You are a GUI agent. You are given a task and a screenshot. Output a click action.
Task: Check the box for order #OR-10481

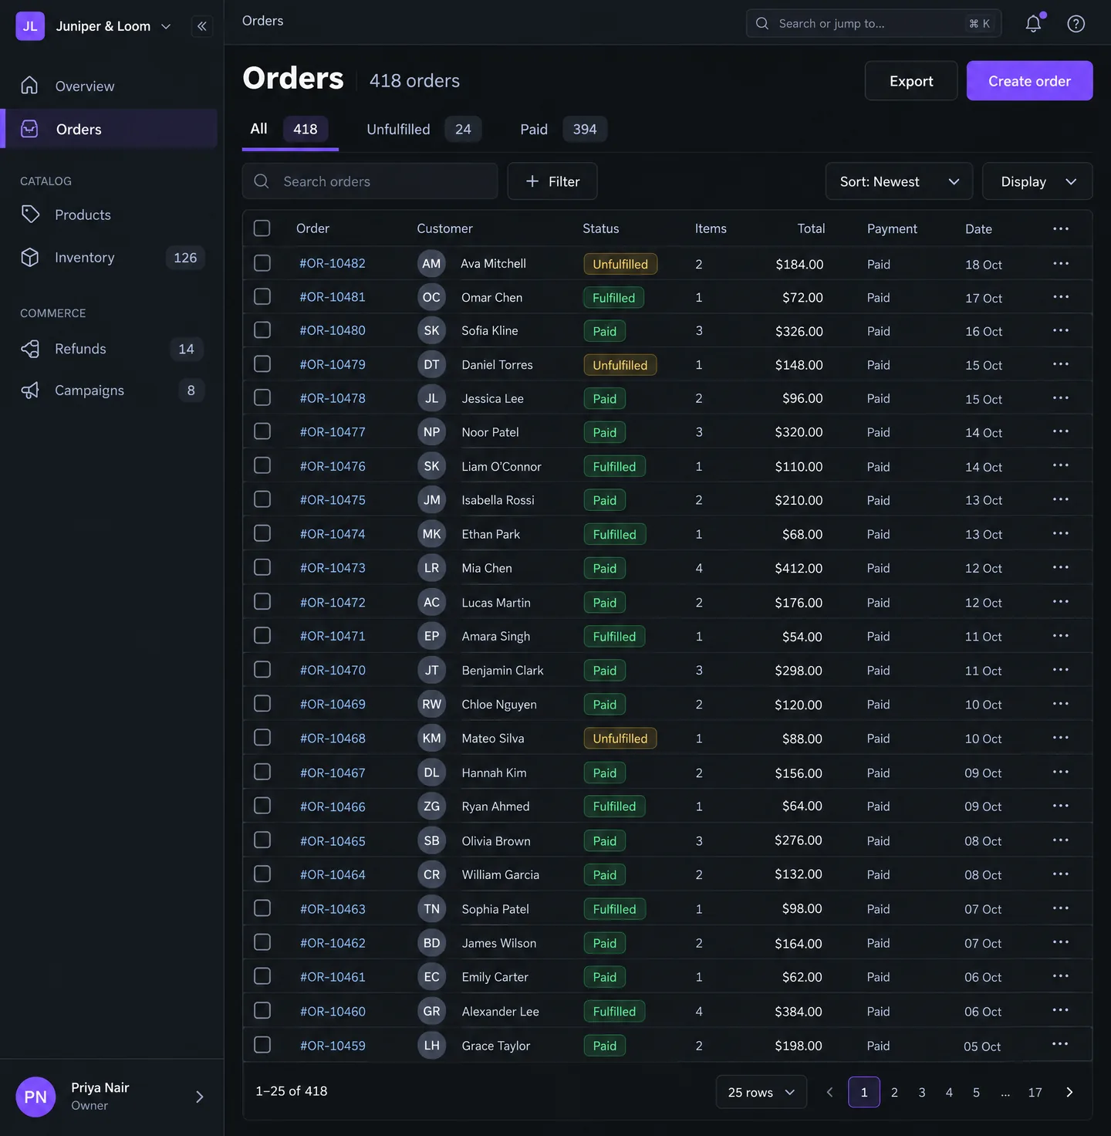(262, 296)
